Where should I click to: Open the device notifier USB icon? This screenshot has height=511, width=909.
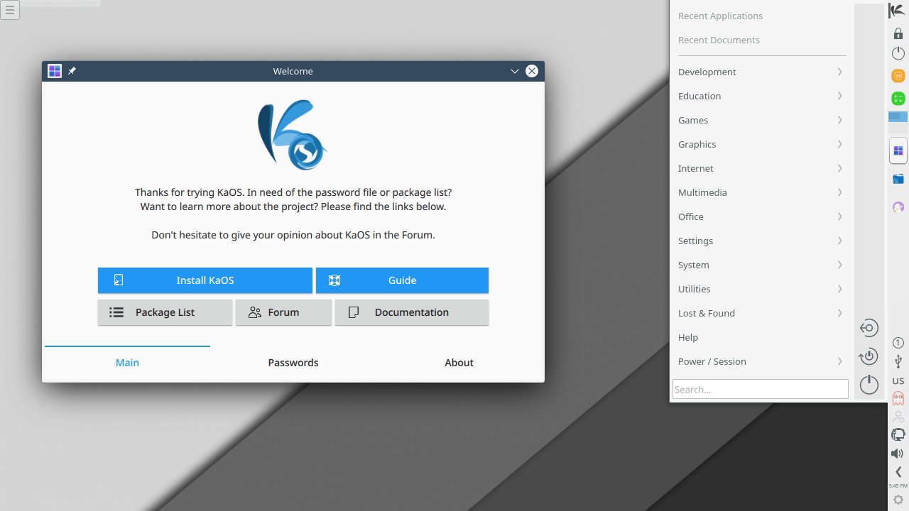click(x=897, y=361)
